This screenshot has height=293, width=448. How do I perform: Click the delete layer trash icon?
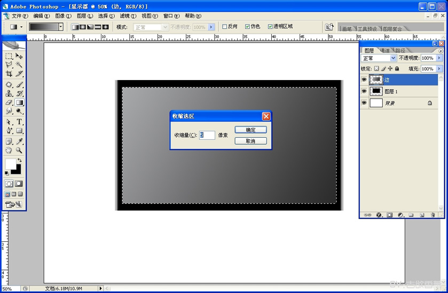[433, 215]
